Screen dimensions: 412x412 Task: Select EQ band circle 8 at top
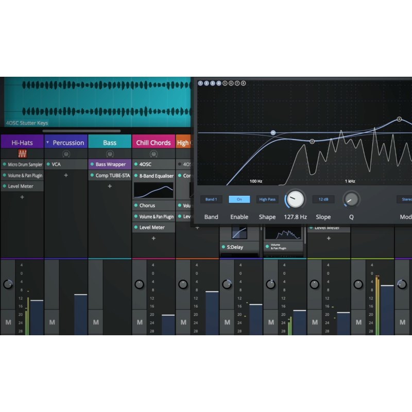(x=243, y=83)
